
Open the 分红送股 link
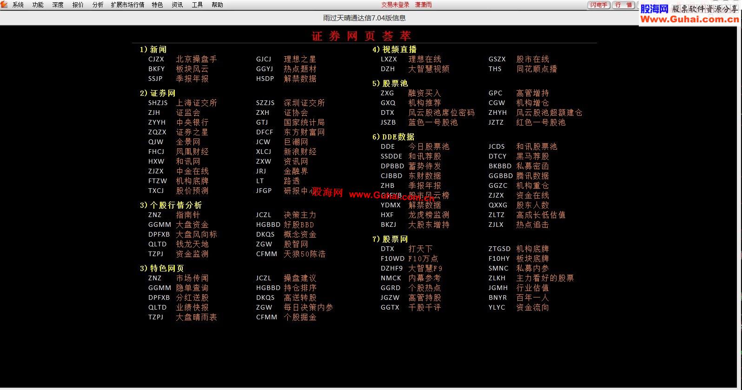[192, 297]
